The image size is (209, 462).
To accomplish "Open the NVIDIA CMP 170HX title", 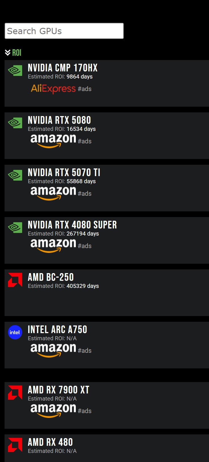I will (63, 68).
